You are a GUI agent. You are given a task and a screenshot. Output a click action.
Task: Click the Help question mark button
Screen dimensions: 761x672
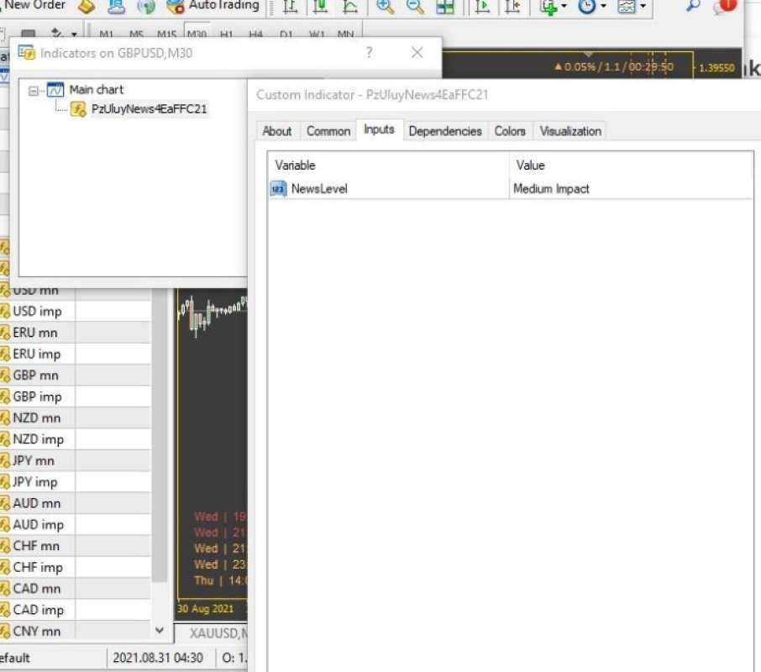click(369, 52)
